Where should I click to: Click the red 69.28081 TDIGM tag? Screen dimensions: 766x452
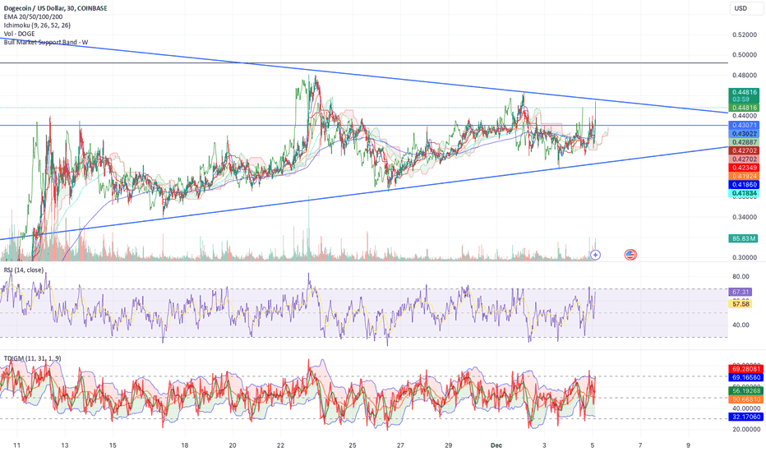point(745,369)
